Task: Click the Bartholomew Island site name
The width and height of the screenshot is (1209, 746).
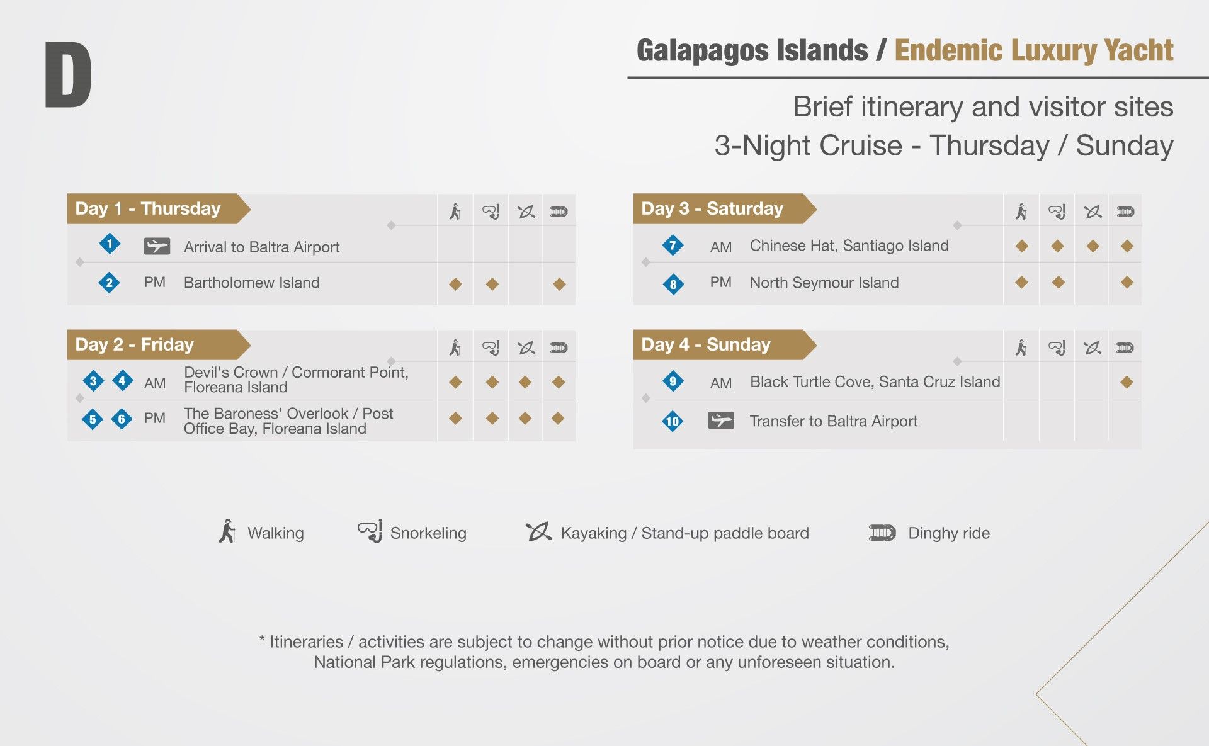Action: 251,283
